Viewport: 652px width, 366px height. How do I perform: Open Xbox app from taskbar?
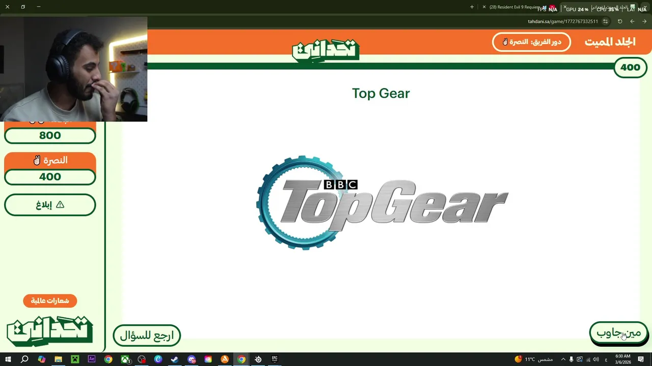[x=125, y=359]
